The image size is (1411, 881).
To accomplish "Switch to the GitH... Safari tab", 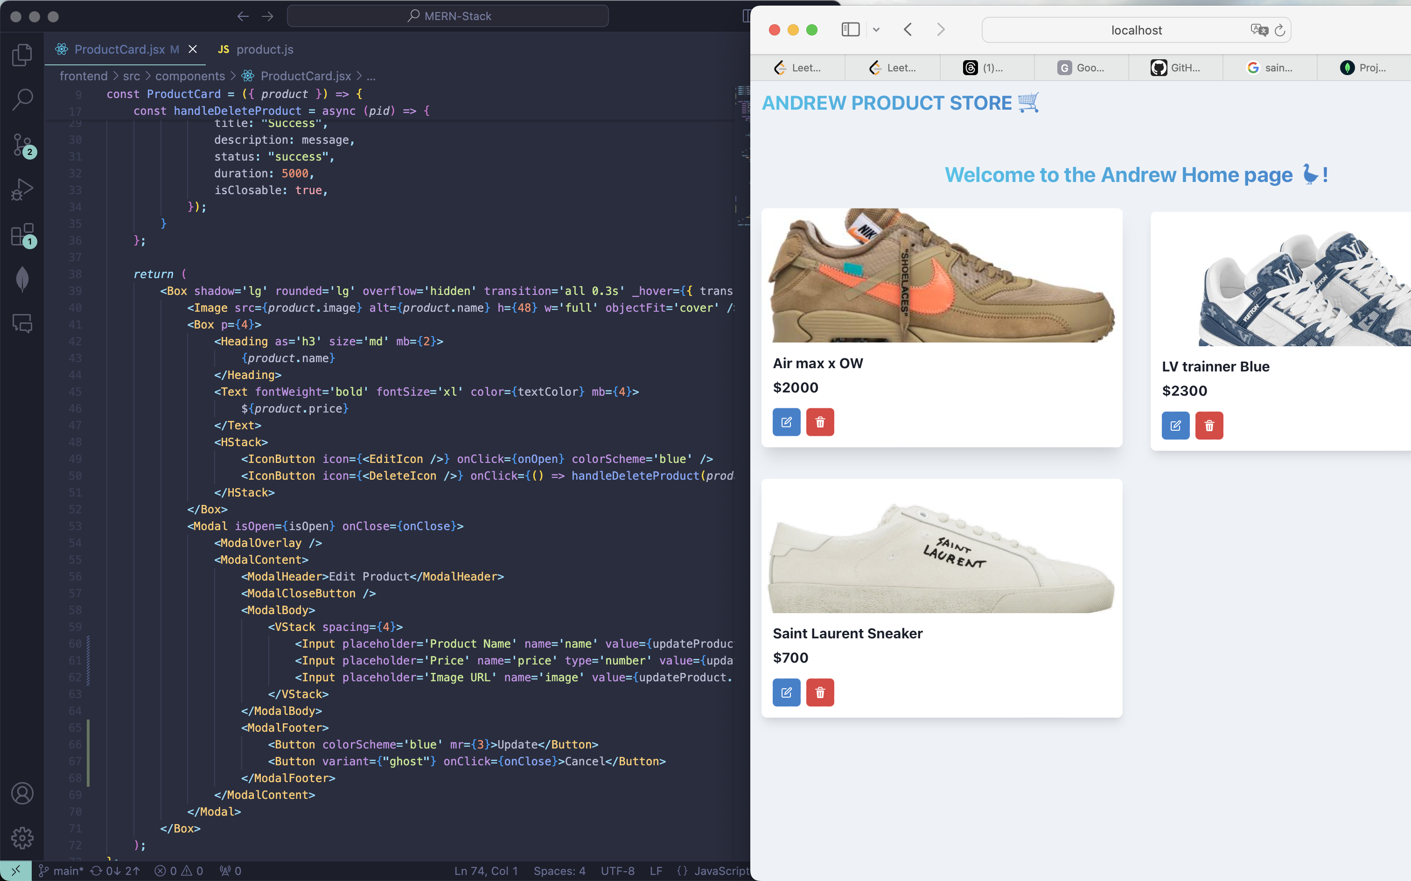I will tap(1176, 68).
